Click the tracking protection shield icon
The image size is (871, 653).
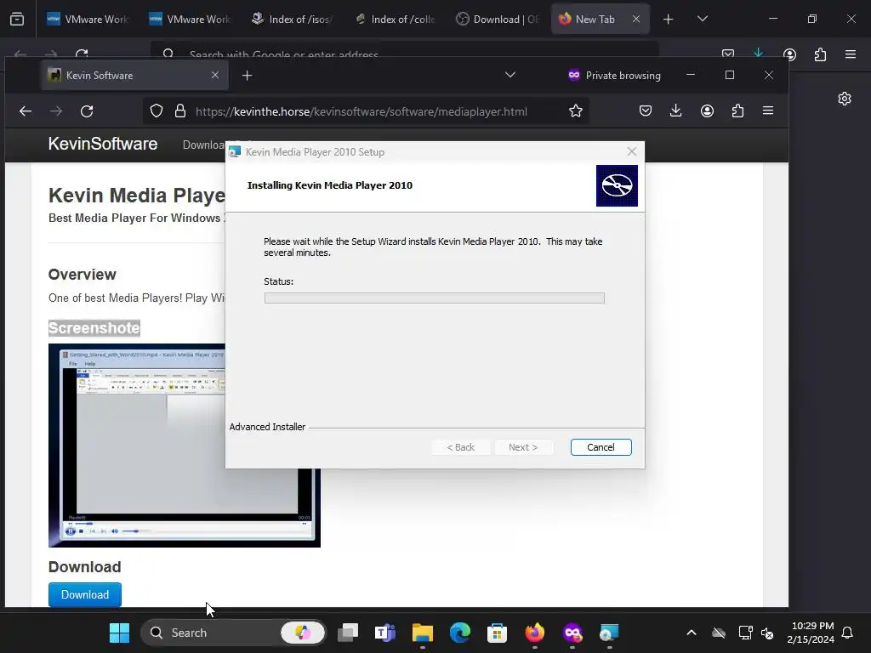pyautogui.click(x=157, y=111)
